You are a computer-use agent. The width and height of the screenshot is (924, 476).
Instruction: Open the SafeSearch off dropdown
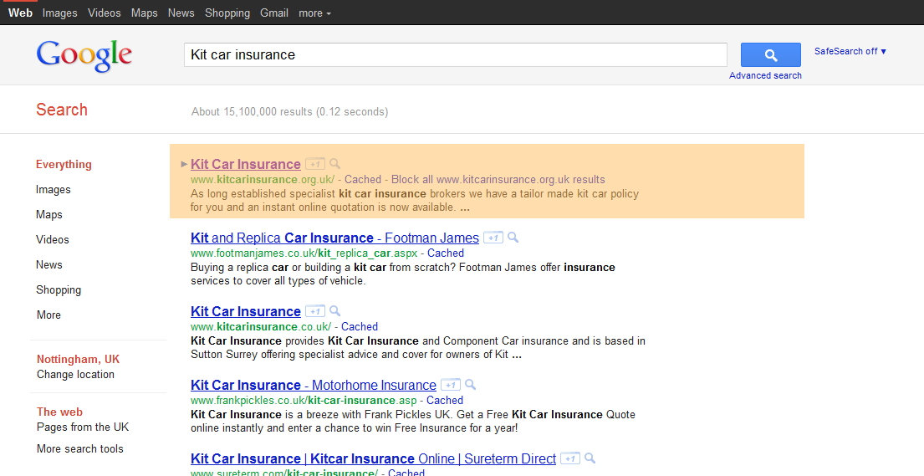pos(850,51)
